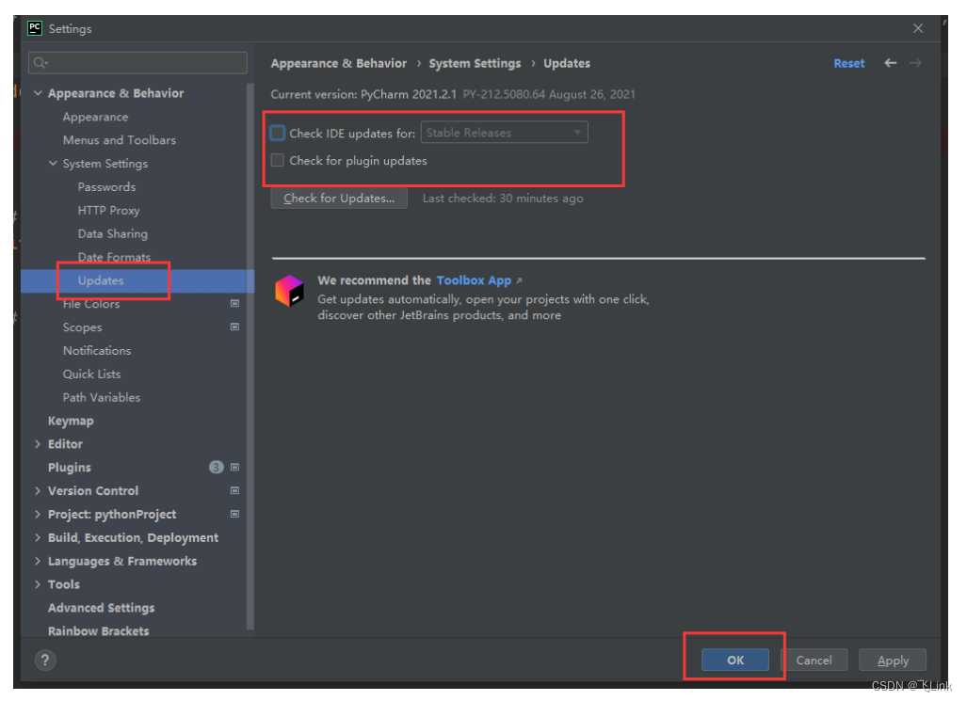Click System Settings in the breadcrumb
Image resolution: width=967 pixels, height=701 pixels.
[475, 63]
